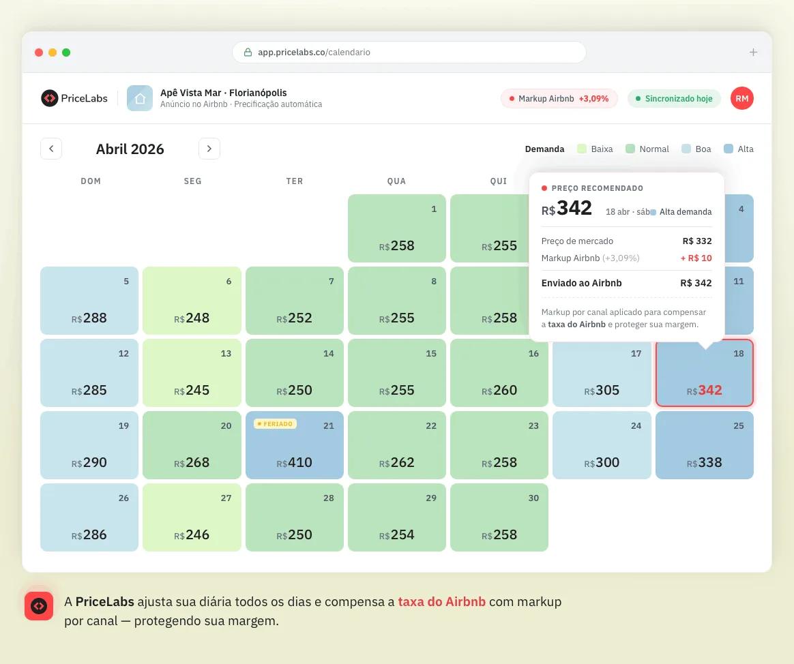Select April 16 cell priced R$260
Image resolution: width=794 pixels, height=664 pixels.
pyautogui.click(x=499, y=373)
